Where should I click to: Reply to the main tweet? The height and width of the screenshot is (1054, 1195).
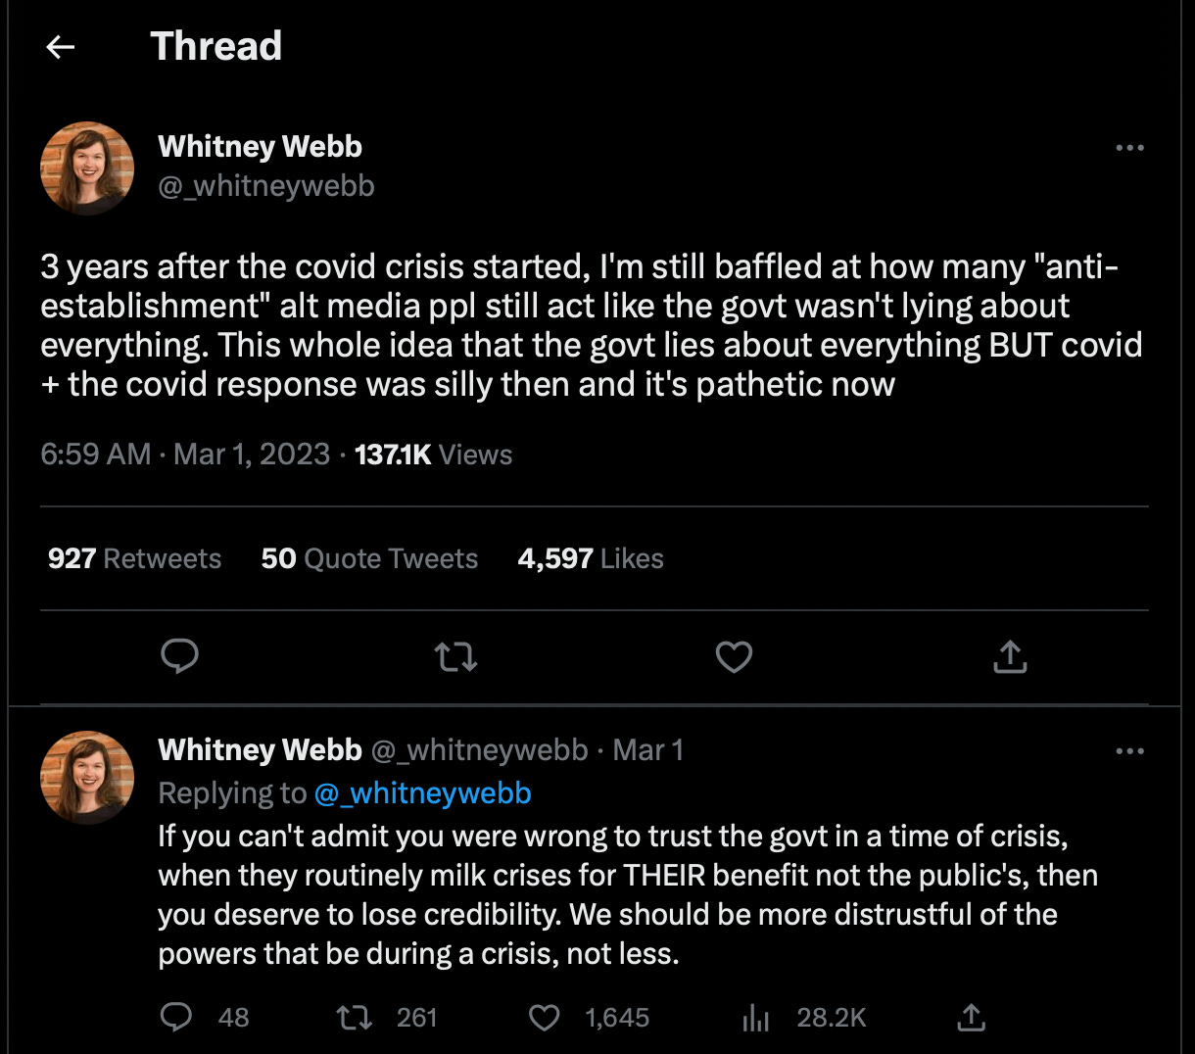pos(179,656)
